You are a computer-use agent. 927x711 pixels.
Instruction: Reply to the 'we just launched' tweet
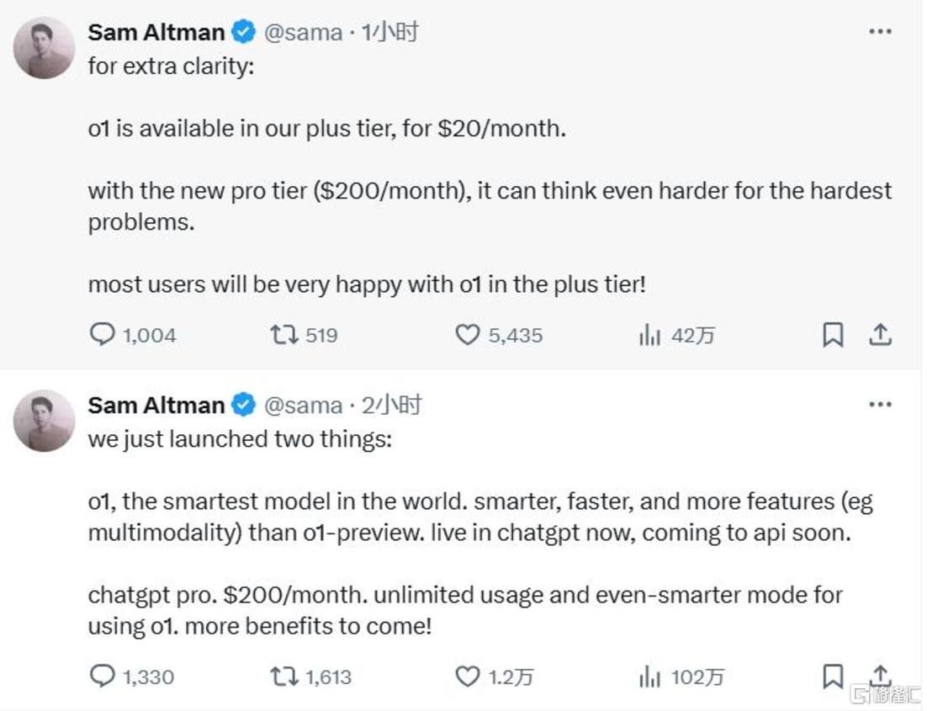(103, 676)
